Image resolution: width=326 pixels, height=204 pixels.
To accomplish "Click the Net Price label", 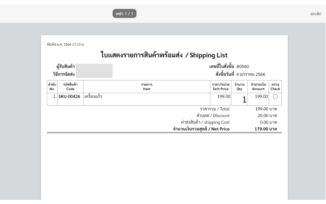I will pyautogui.click(x=201, y=129).
